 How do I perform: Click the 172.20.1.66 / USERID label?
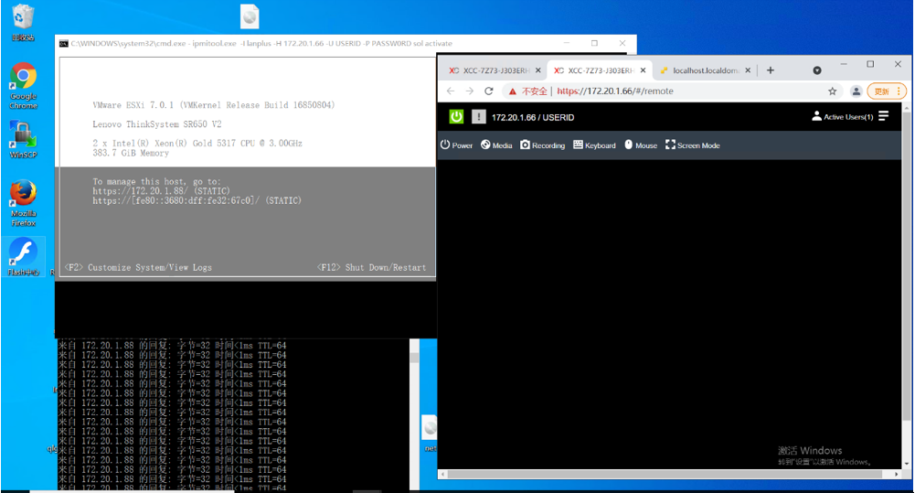click(533, 117)
